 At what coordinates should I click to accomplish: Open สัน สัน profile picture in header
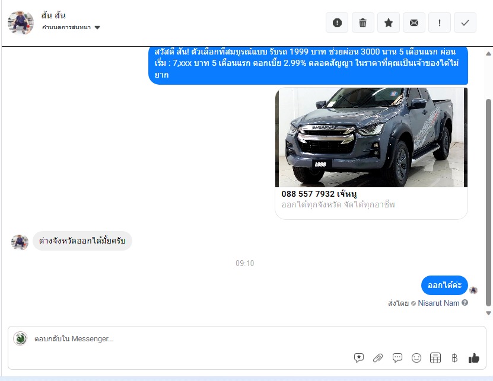tap(20, 23)
